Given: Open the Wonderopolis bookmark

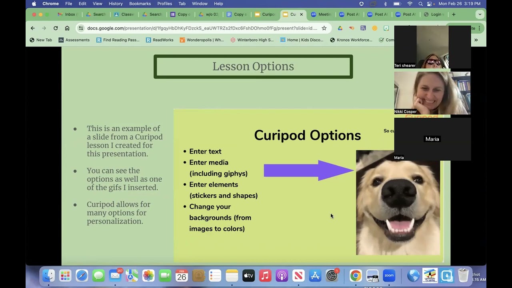Looking at the screenshot, I should [x=202, y=40].
